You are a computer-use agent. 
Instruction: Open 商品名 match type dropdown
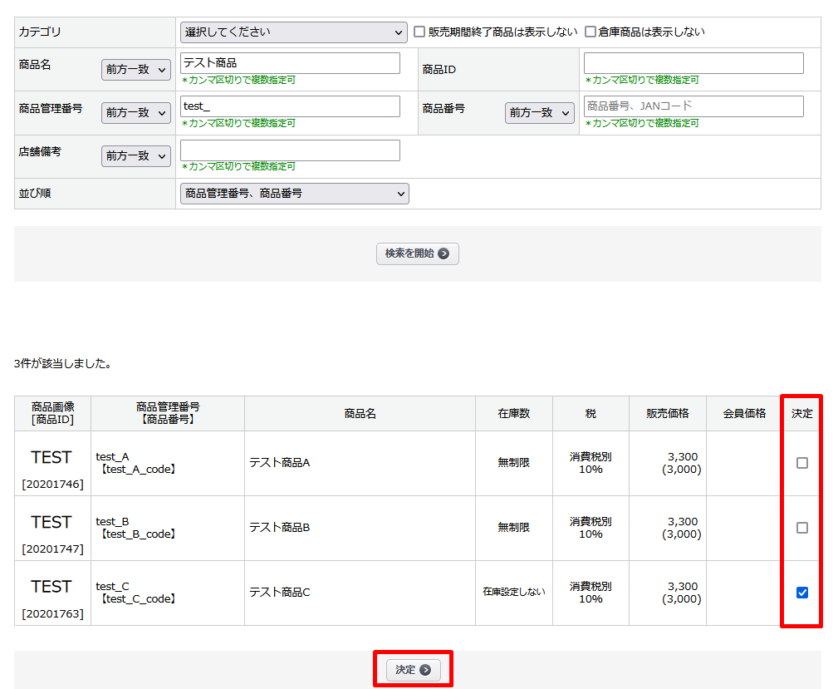(135, 70)
